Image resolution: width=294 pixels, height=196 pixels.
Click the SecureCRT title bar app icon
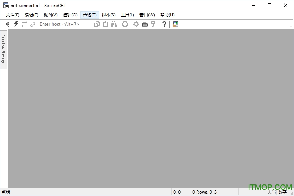coord(6,5)
